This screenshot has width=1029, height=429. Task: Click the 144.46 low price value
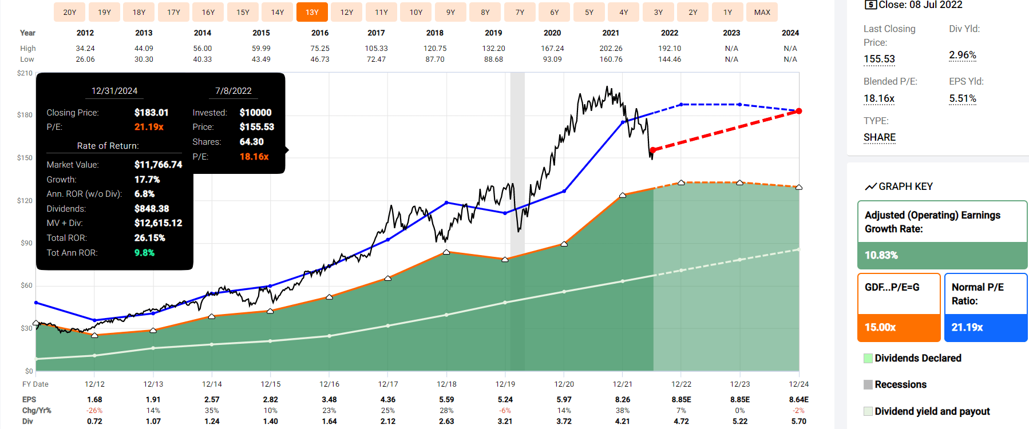pos(670,59)
